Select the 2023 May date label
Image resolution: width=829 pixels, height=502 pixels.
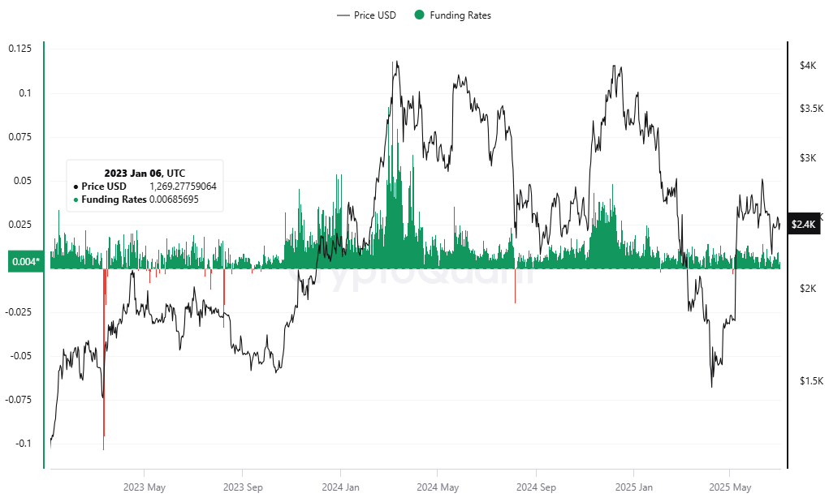click(145, 487)
